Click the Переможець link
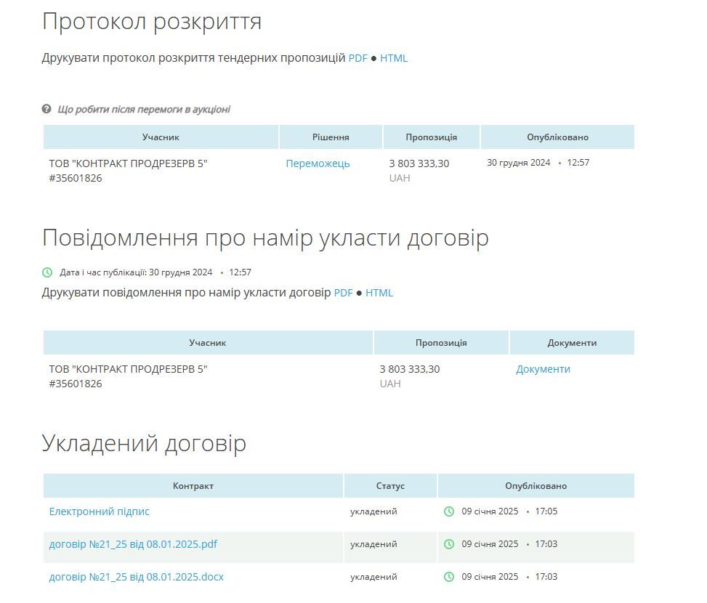707x603 pixels. tap(318, 163)
